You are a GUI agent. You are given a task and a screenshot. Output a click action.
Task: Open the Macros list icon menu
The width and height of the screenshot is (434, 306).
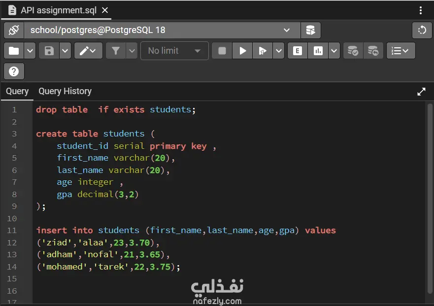point(401,51)
